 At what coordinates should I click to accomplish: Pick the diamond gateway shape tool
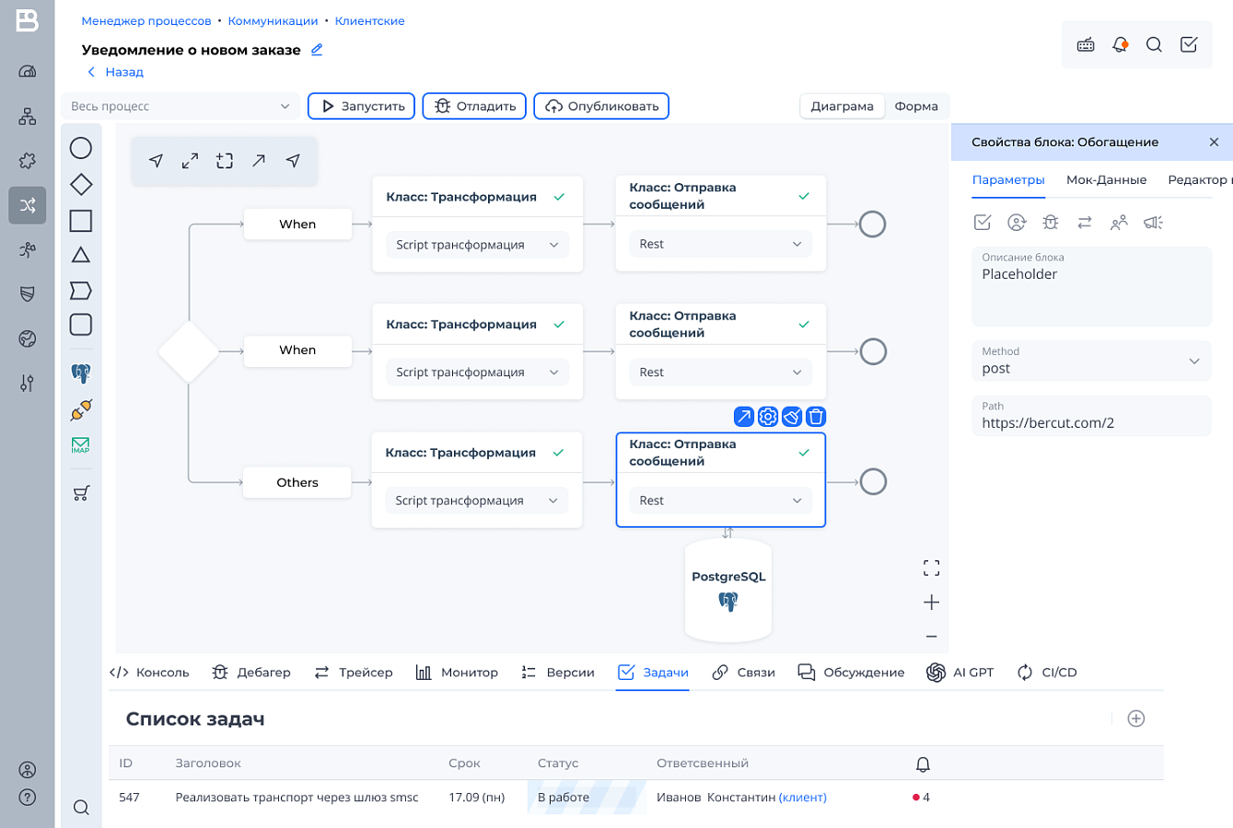click(x=81, y=185)
